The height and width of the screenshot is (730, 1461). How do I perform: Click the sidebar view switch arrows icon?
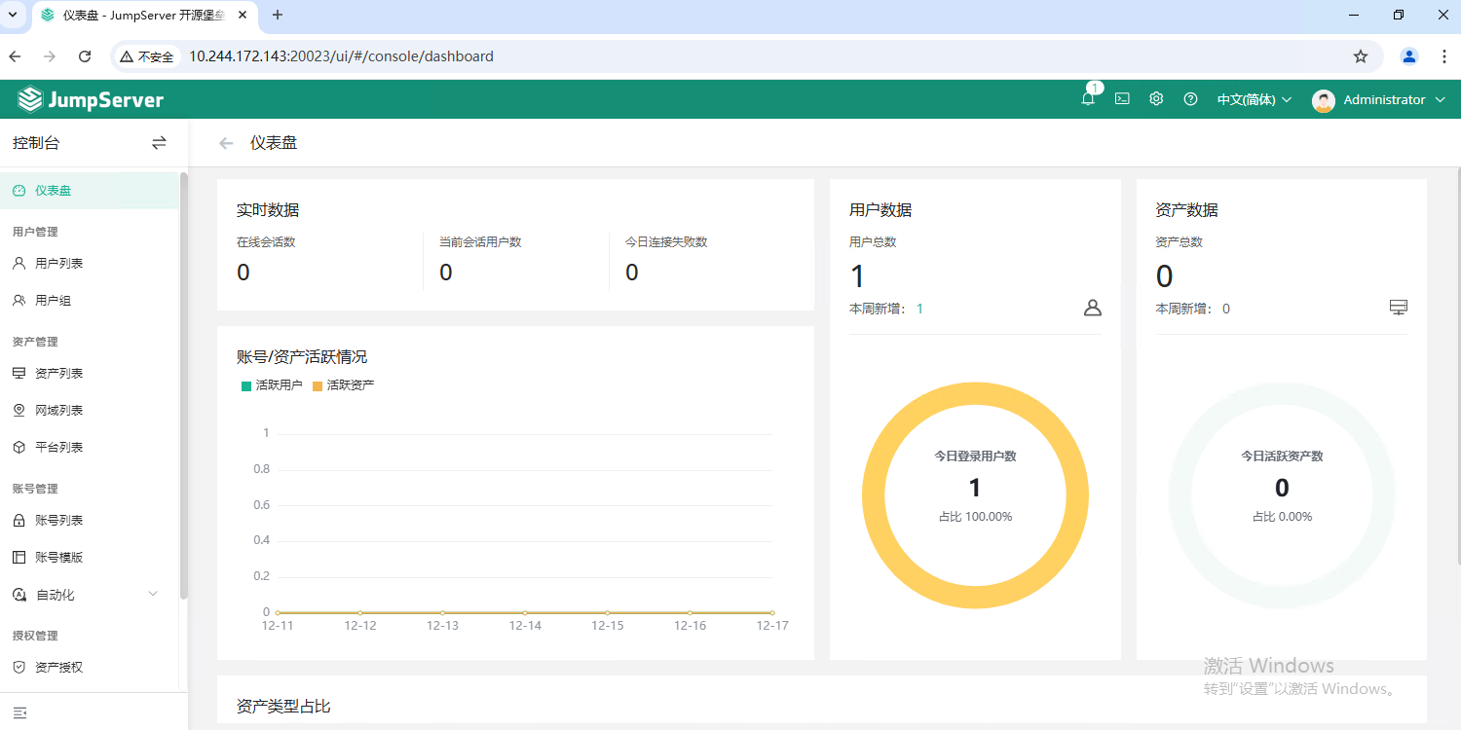[159, 143]
